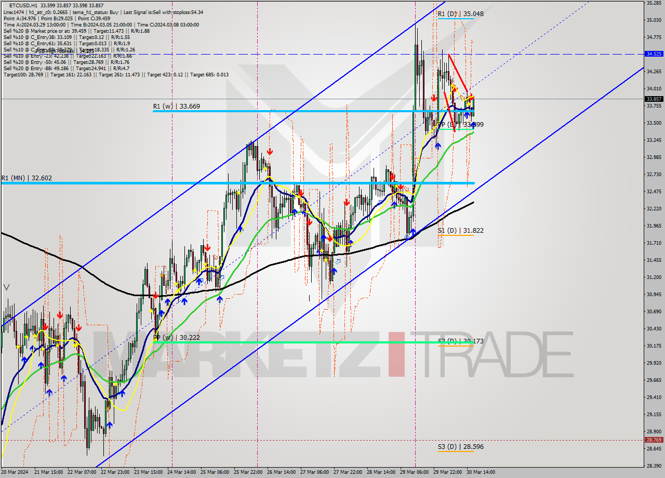The image size is (665, 478).
Task: Click 35.285 on the price axis
Action: click(x=654, y=3)
